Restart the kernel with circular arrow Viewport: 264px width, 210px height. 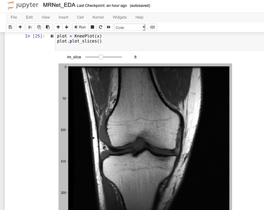(x=101, y=27)
